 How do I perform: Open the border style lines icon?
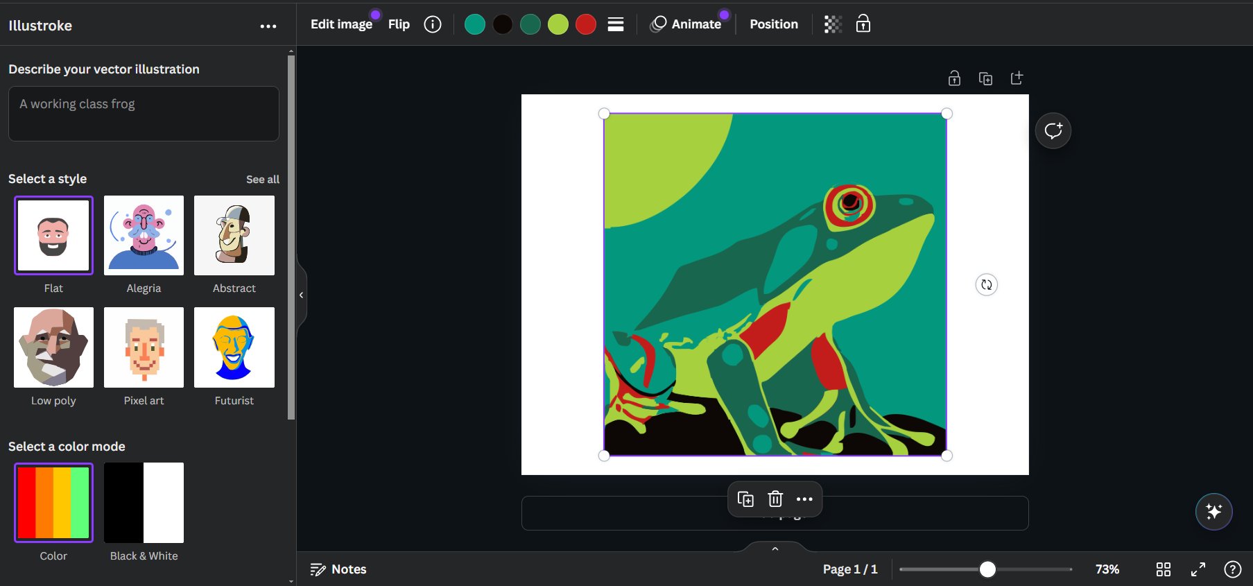click(x=616, y=24)
